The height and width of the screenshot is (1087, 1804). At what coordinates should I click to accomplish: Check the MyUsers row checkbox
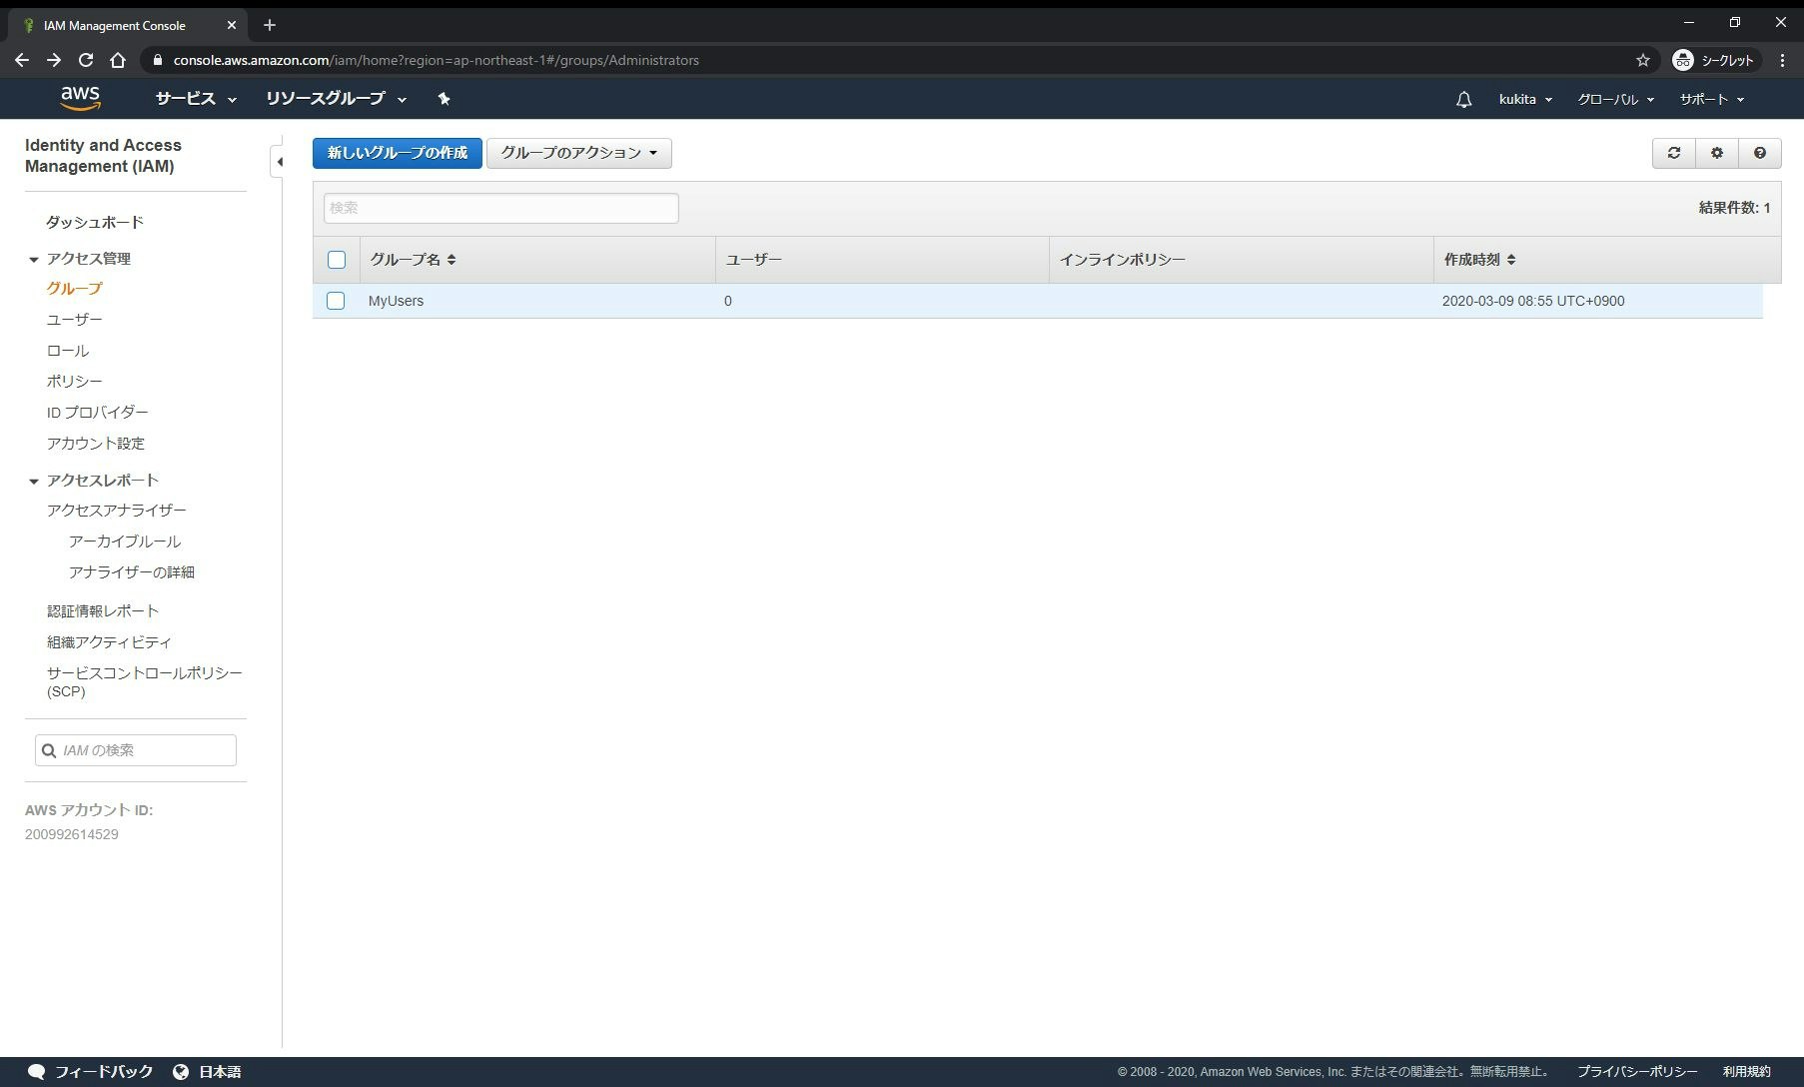(336, 301)
